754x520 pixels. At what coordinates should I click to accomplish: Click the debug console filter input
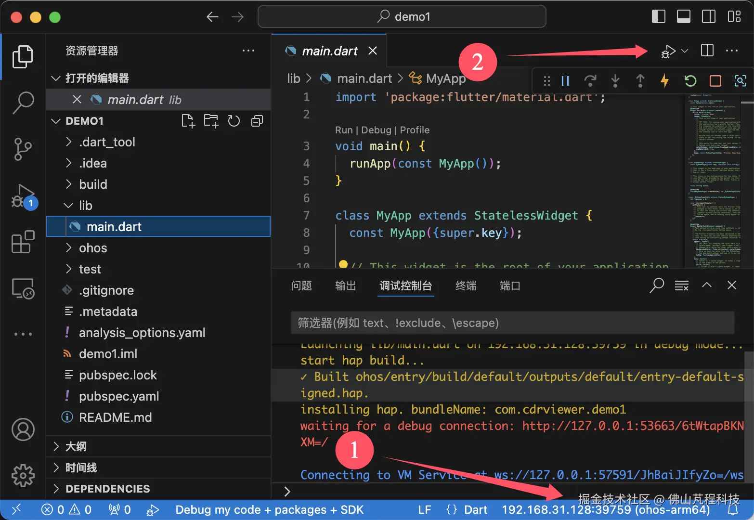click(x=512, y=323)
